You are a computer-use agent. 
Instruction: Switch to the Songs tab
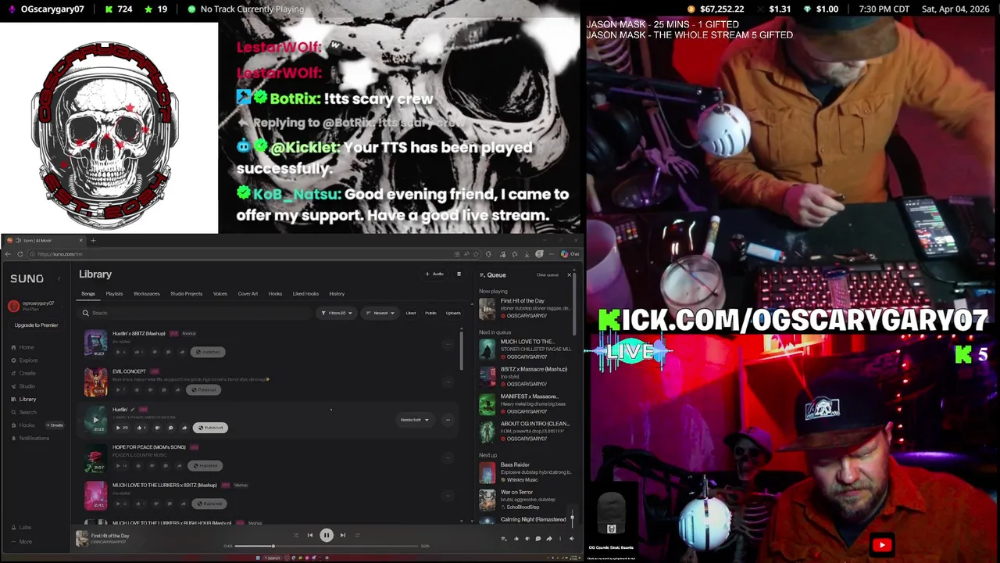click(x=88, y=294)
